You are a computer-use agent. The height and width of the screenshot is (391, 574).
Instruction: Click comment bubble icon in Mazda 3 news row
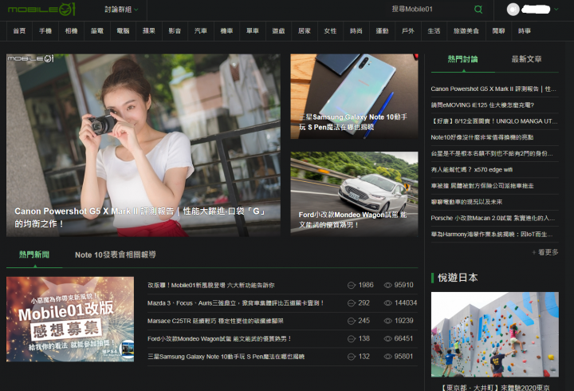coord(352,303)
